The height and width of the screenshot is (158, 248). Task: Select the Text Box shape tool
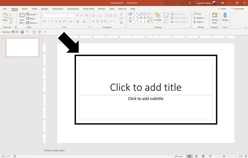pyautogui.click(x=130, y=14)
